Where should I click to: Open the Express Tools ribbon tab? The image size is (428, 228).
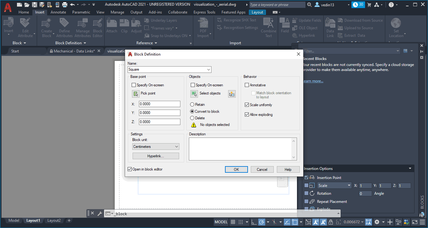pos(205,12)
